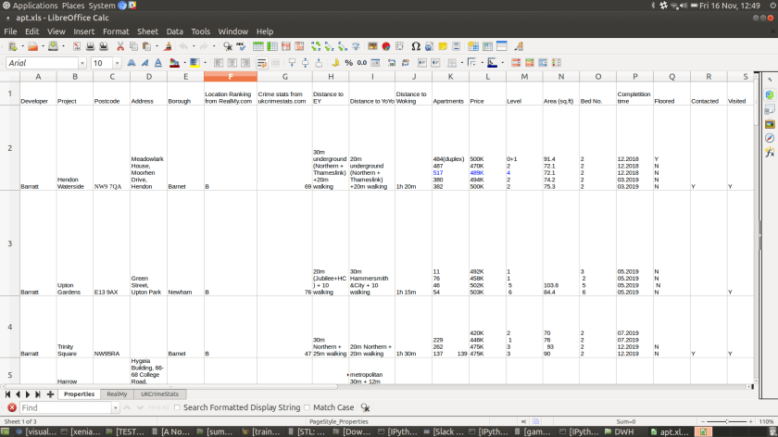Click the Background Color swatch
Image resolution: width=778 pixels, height=437 pixels.
[194, 63]
